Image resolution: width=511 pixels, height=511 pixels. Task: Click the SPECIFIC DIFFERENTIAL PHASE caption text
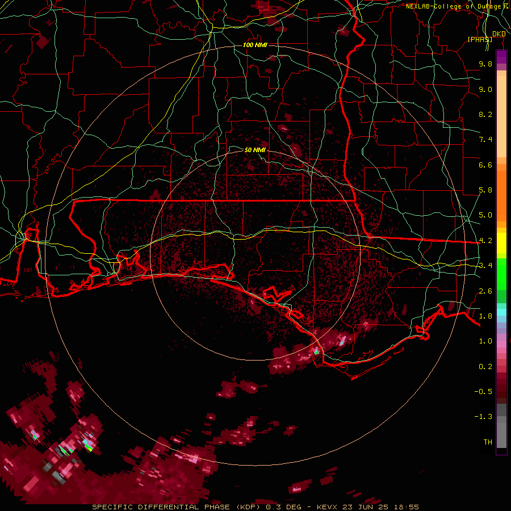click(162, 507)
